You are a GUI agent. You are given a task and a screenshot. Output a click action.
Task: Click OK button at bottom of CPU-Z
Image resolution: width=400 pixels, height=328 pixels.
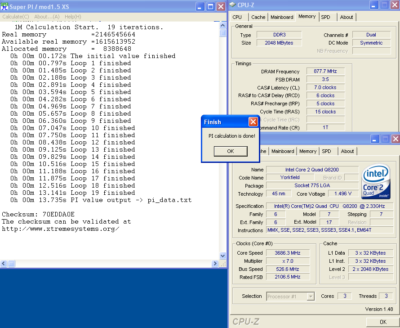(383, 322)
